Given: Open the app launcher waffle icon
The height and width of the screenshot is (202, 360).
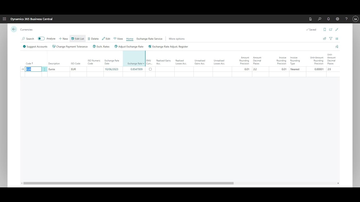Looking at the screenshot, I should 4,19.
